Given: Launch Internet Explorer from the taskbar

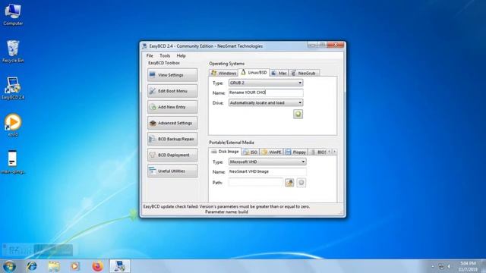Looking at the screenshot, I should 32,266.
